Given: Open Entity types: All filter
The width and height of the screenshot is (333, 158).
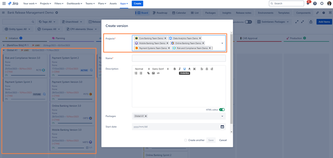Looking at the screenshot, I should pyautogui.click(x=17, y=29).
